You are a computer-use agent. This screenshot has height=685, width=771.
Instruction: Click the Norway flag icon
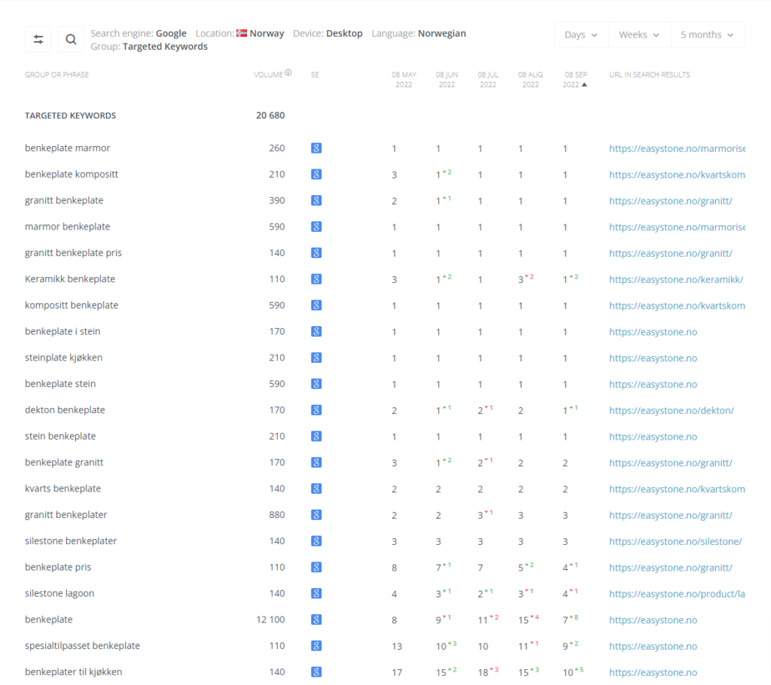(x=242, y=33)
